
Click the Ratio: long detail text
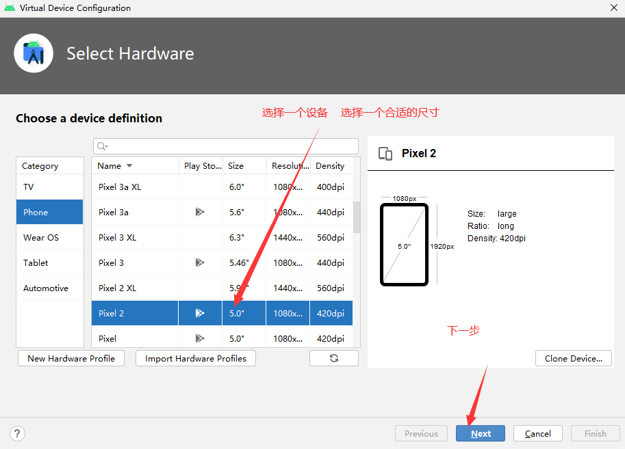[x=491, y=226]
